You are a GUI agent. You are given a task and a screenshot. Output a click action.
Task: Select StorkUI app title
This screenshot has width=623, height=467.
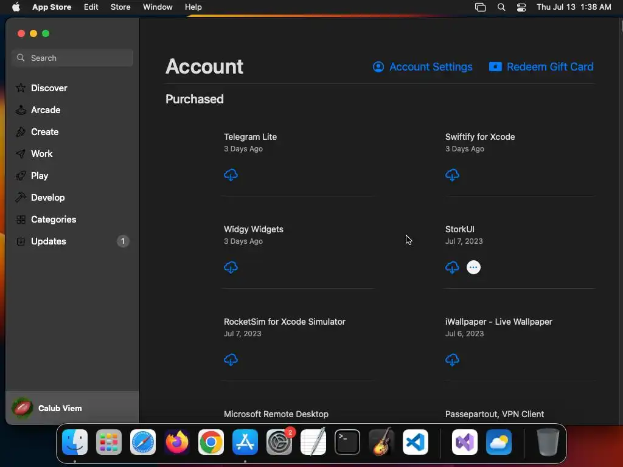click(x=460, y=229)
